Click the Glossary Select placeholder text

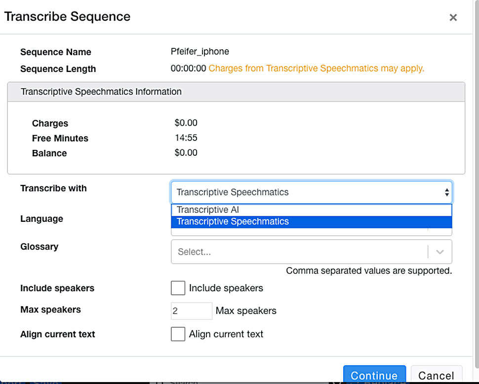(194, 252)
